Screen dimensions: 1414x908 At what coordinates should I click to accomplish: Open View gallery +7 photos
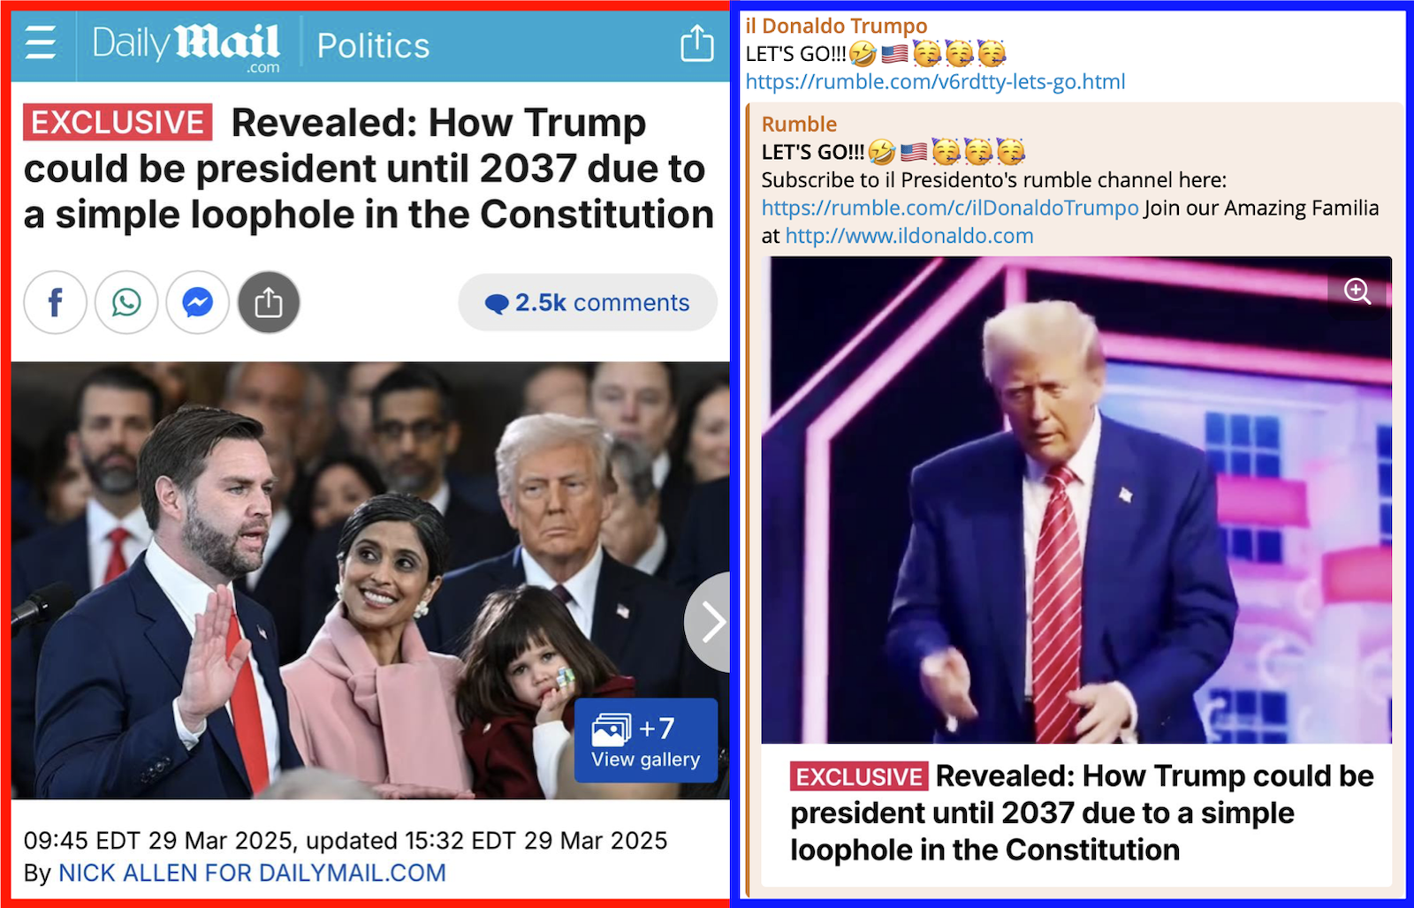(646, 740)
